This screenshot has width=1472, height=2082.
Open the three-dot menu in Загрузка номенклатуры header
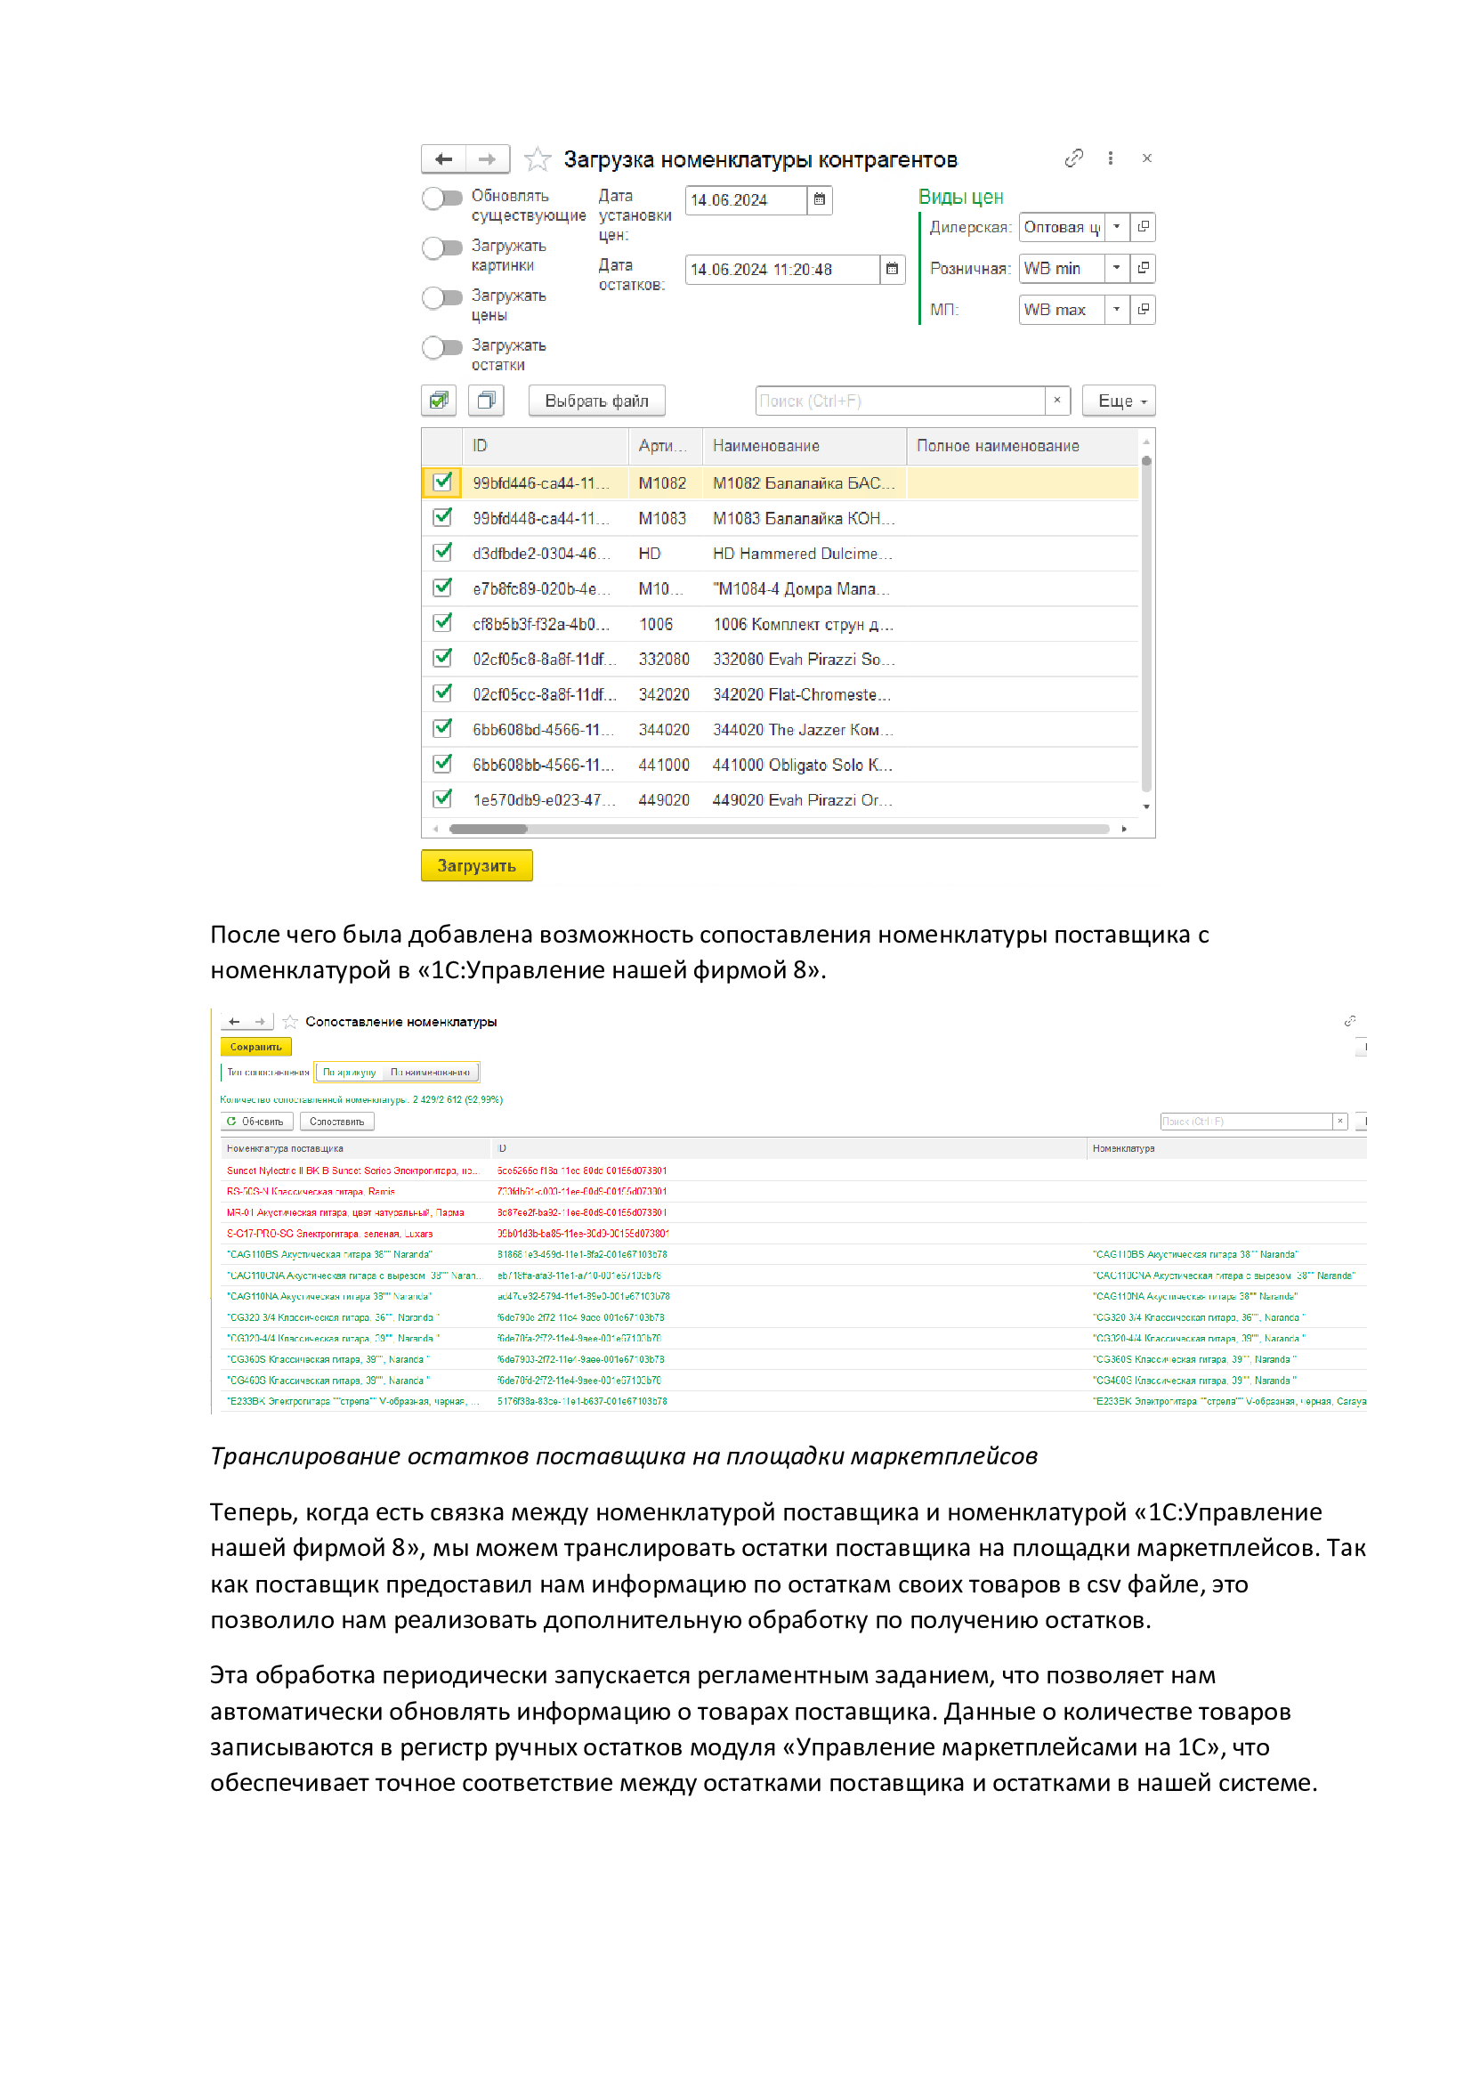coord(1111,158)
